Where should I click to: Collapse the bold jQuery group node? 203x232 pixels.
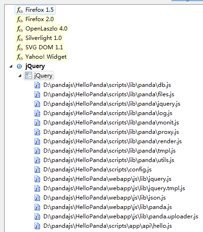tap(11, 67)
